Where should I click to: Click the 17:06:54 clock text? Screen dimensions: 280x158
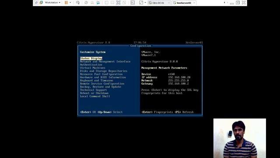point(140,43)
